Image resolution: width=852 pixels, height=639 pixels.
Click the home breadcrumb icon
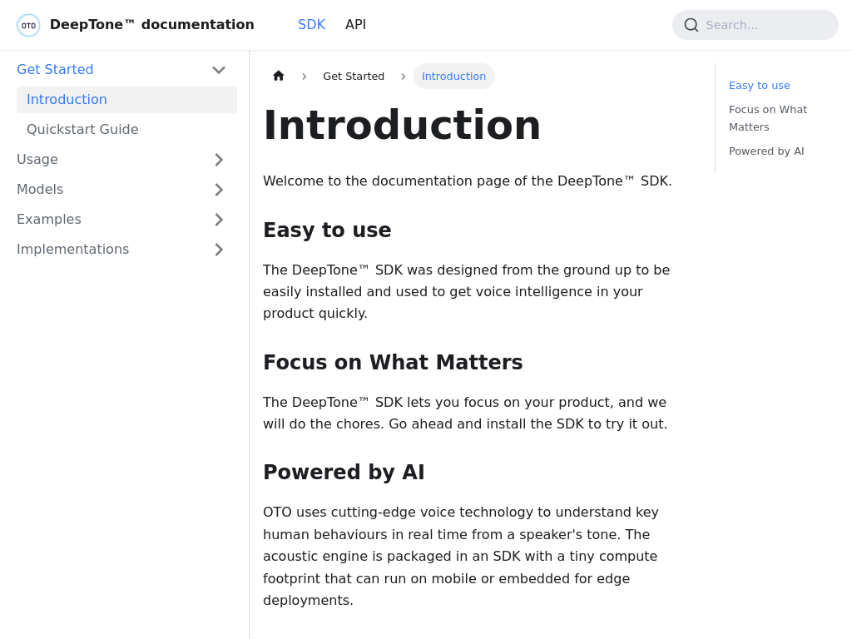click(x=279, y=76)
